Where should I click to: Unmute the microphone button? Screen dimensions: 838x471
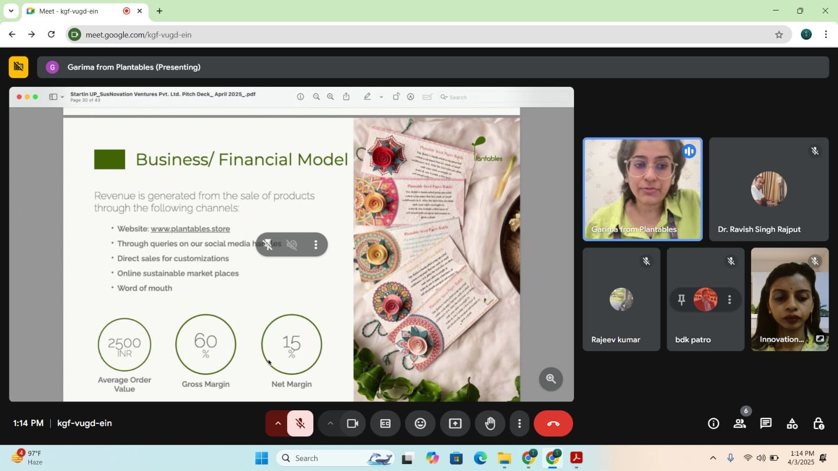pos(300,423)
